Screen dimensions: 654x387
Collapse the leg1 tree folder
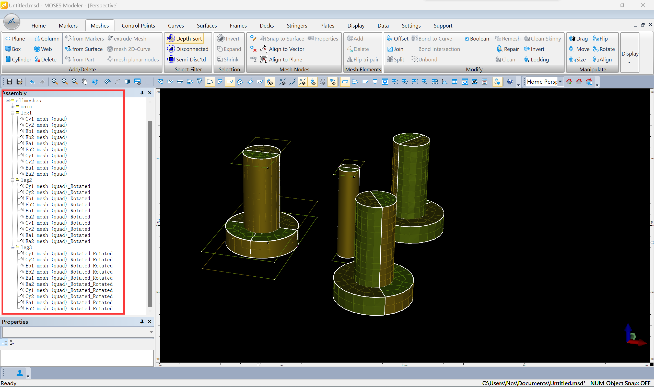pos(13,113)
